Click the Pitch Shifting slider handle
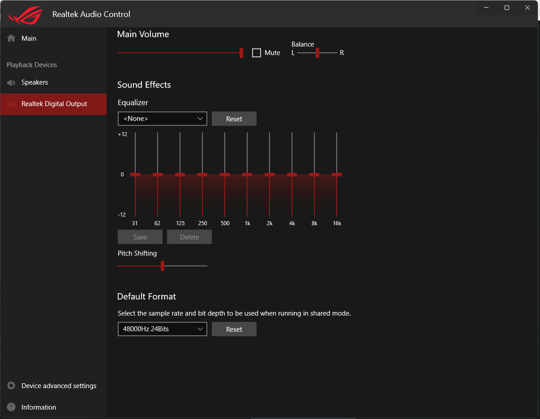The width and height of the screenshot is (540, 419). point(163,266)
